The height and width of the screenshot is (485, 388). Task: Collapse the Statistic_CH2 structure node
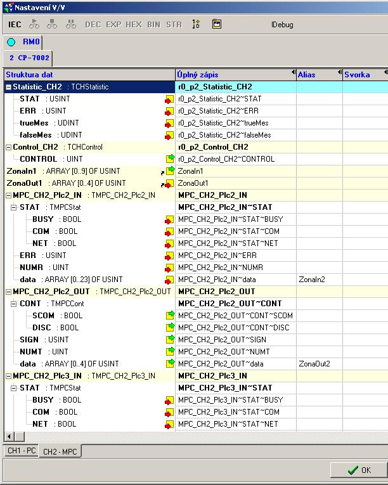[9, 87]
